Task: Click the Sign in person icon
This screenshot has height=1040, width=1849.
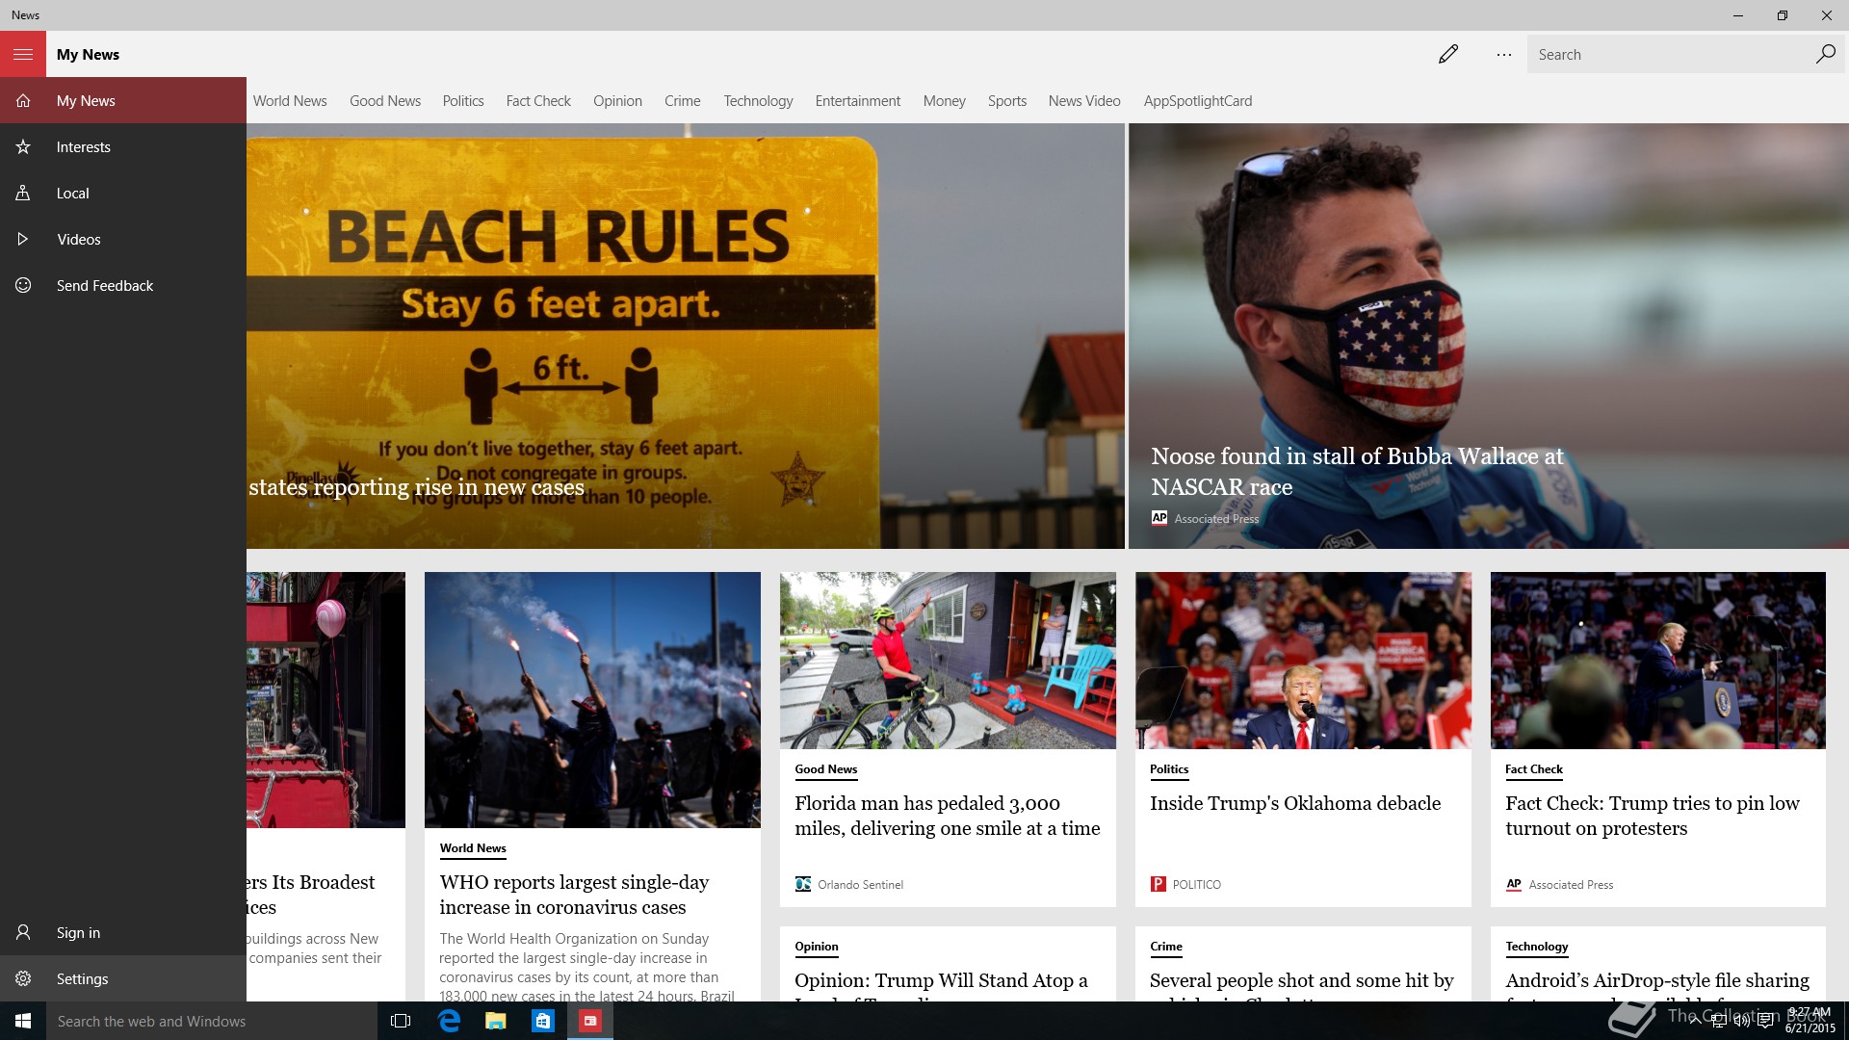Action: (x=23, y=933)
